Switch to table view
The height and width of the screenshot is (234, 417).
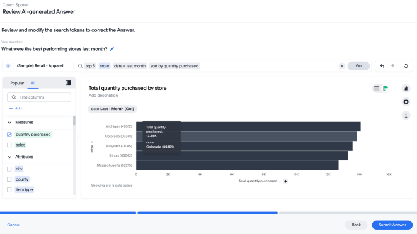377,88
